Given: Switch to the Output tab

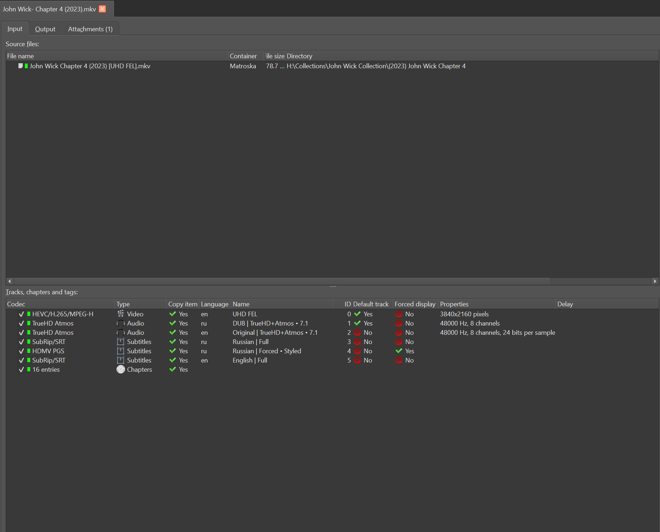Looking at the screenshot, I should (x=45, y=29).
